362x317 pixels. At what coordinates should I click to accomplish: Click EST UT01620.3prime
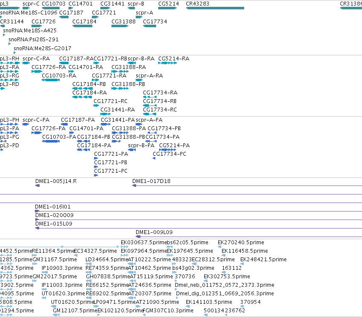click(44, 298)
